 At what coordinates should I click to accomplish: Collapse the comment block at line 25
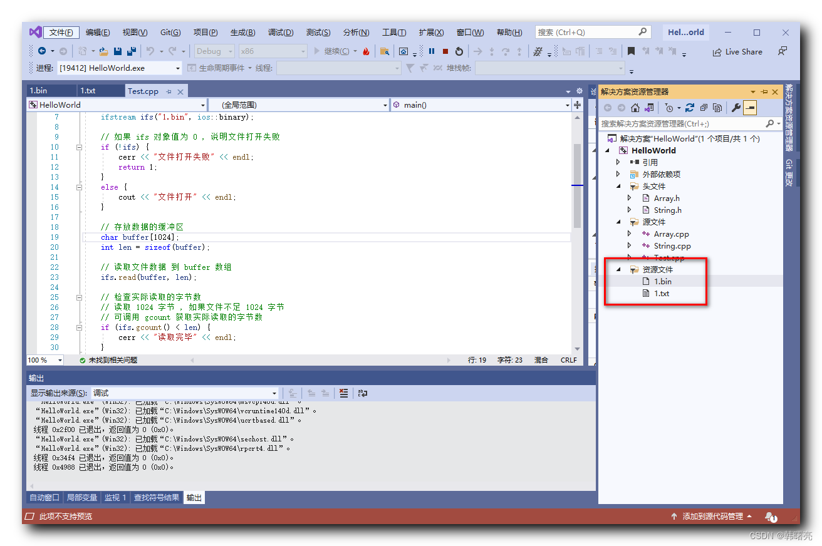(79, 297)
